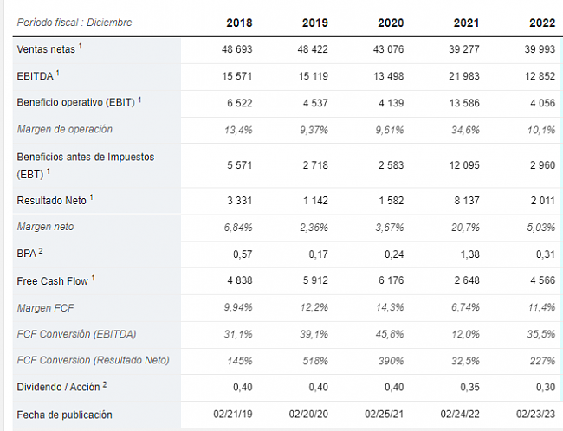Viewport: 563px width, 431px height.
Task: Click the 'Dividendo / Acción' row label
Action: [x=58, y=387]
